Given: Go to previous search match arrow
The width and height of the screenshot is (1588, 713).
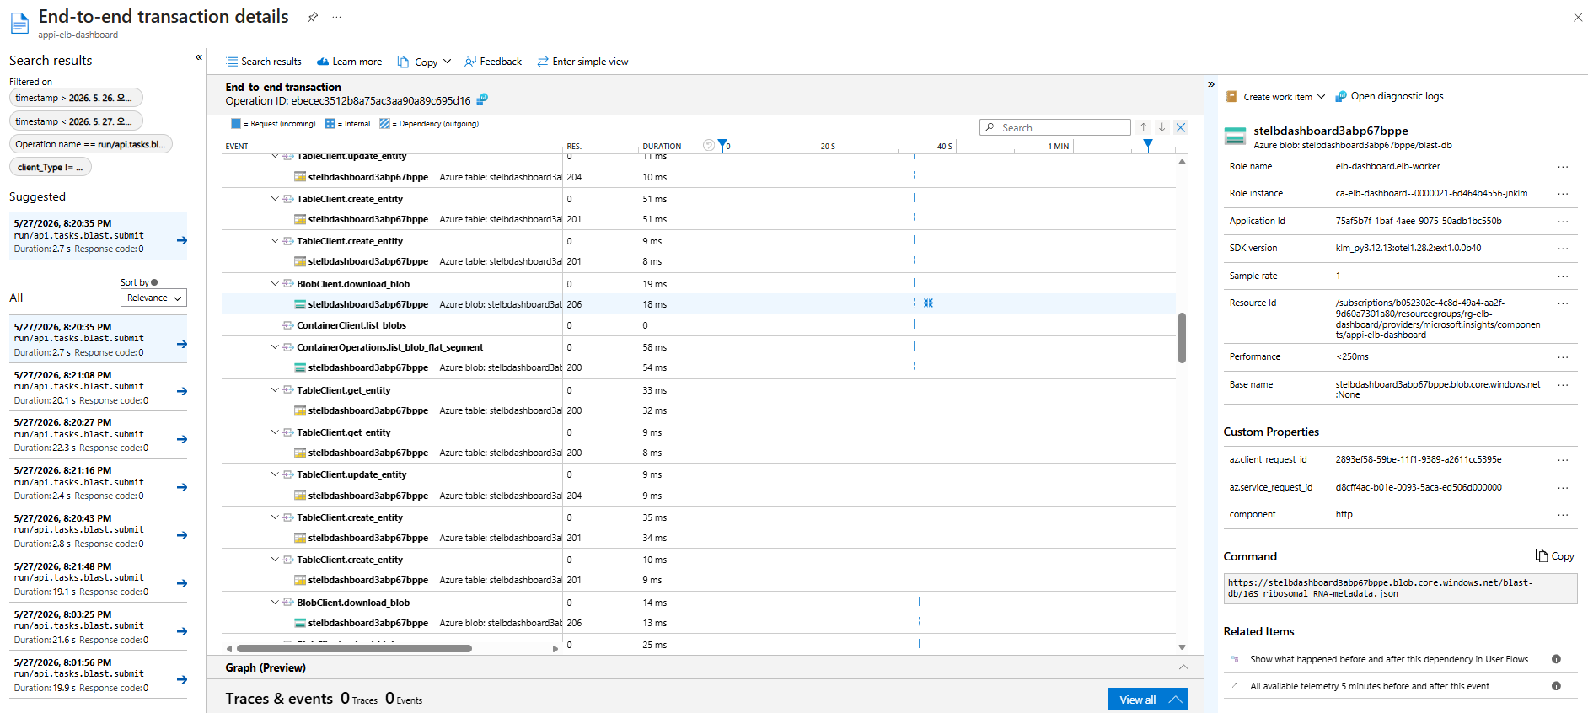Looking at the screenshot, I should 1144,127.
